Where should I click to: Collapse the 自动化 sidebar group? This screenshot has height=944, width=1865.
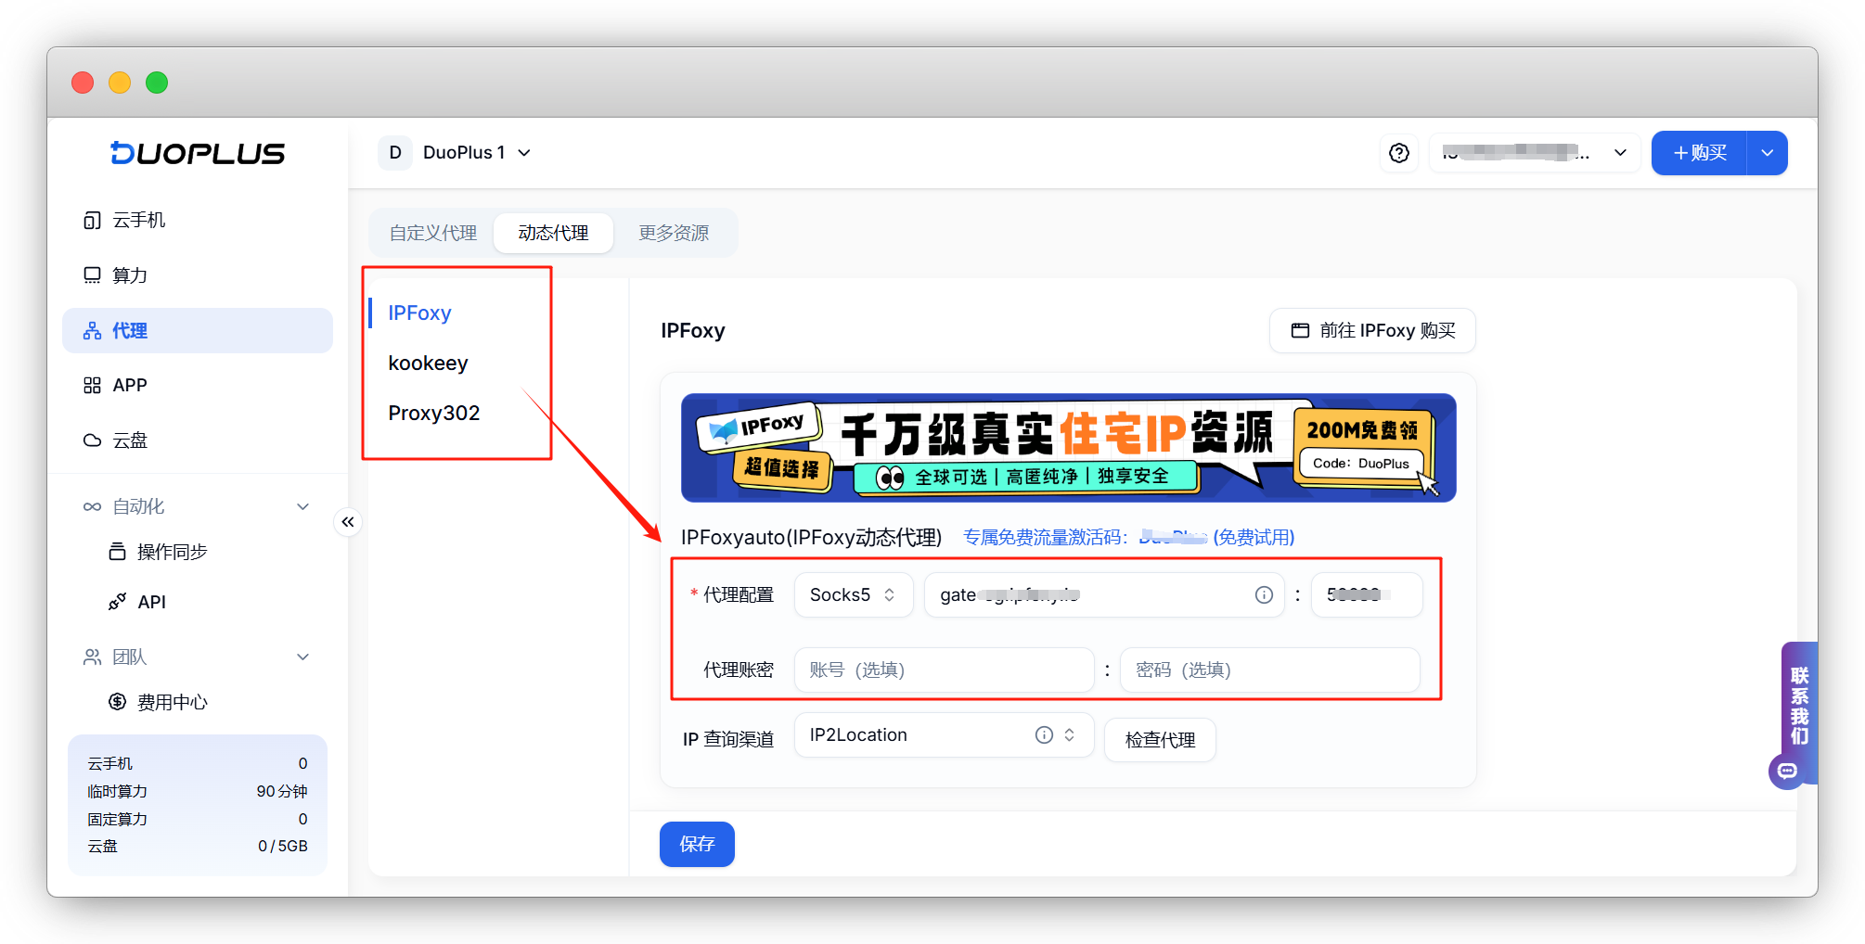tap(302, 507)
